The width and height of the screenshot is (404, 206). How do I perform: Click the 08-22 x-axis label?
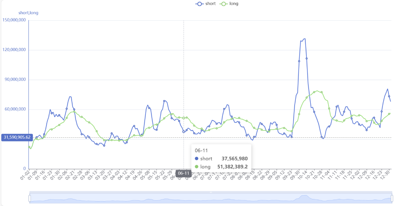[x=257, y=176]
